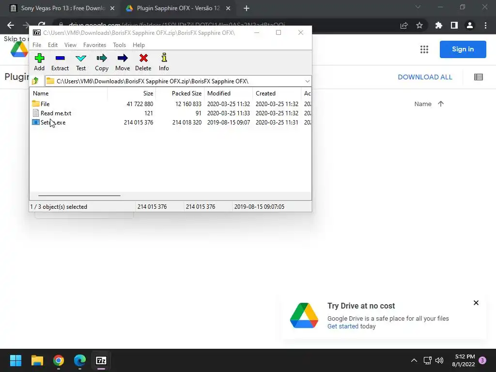Screen dimensions: 496x372
Task: Reverse sort direction arrow in Drive
Action: coord(441,104)
